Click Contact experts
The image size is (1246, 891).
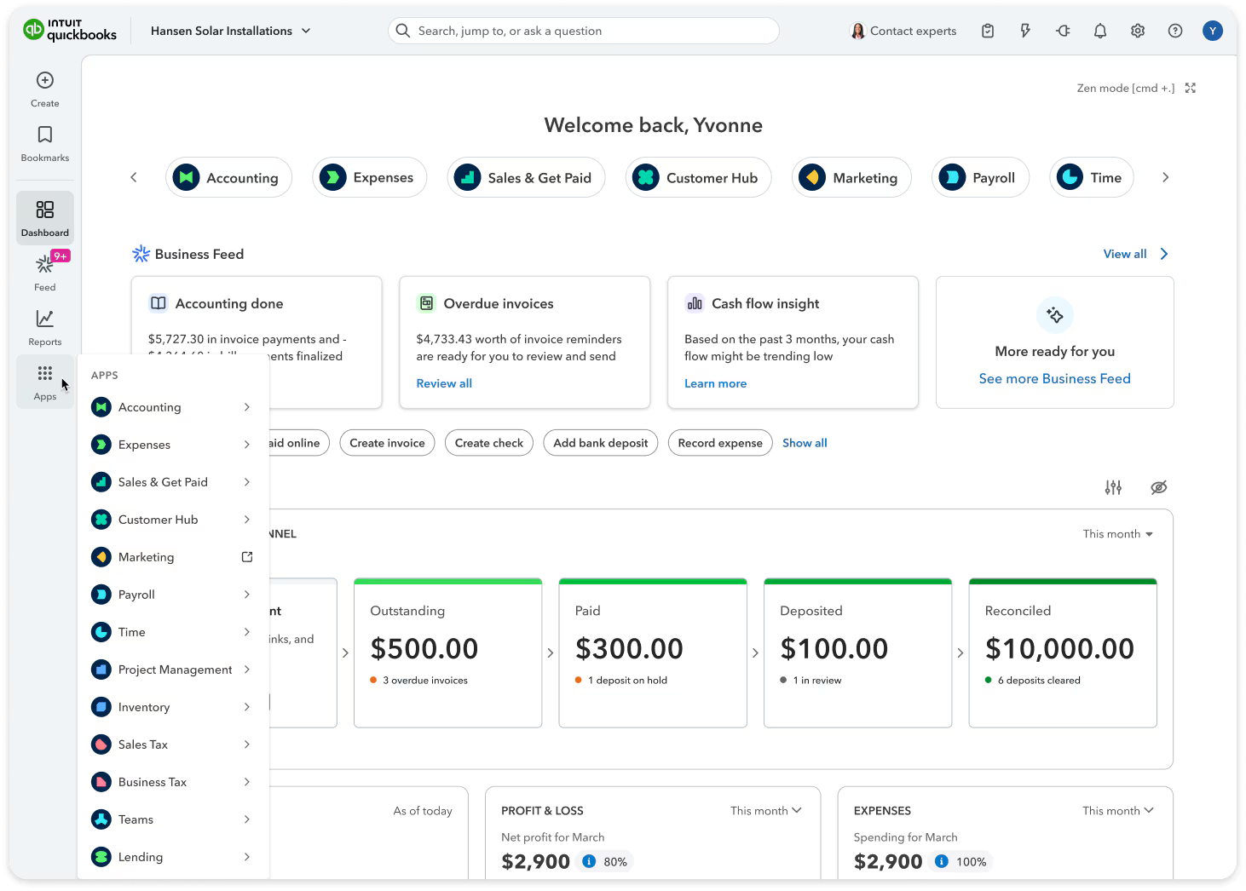pyautogui.click(x=903, y=31)
